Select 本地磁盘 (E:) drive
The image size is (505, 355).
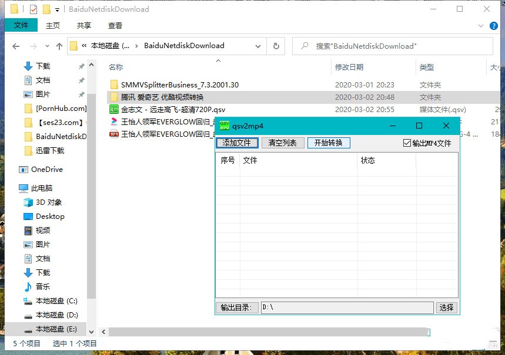click(51, 329)
